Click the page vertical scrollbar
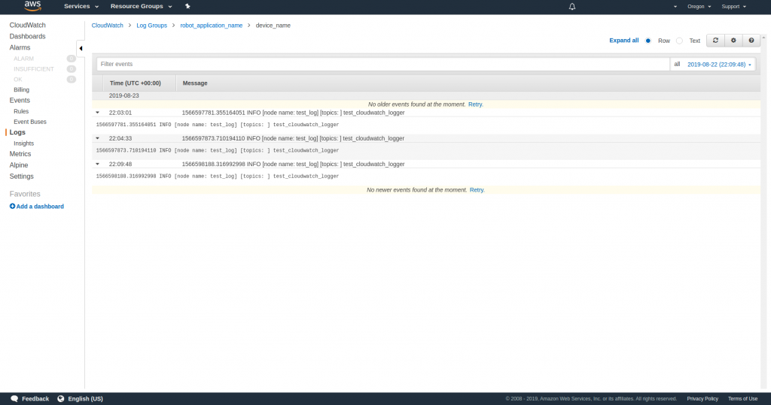The height and width of the screenshot is (405, 771). pyautogui.click(x=763, y=211)
